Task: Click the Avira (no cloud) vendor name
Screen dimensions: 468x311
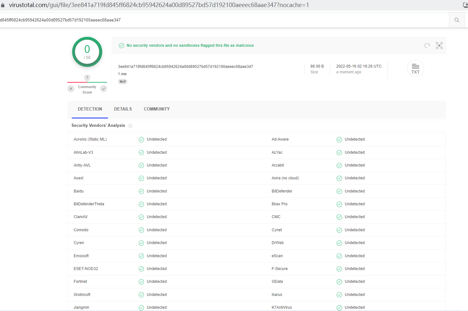Action: click(x=285, y=178)
